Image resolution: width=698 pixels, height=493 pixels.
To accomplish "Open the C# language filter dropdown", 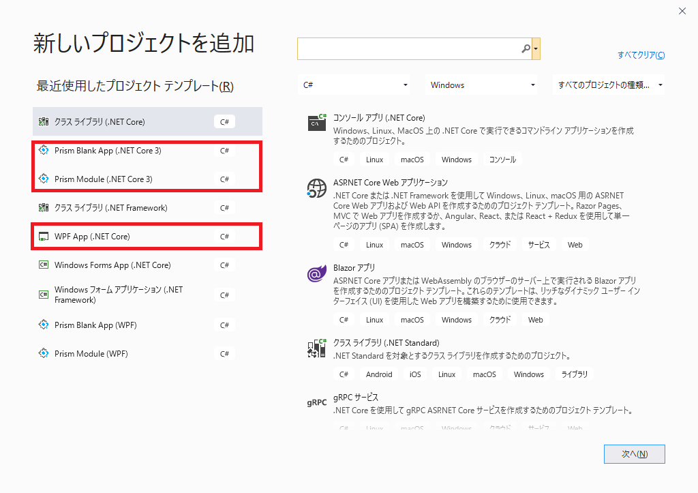I will point(354,85).
